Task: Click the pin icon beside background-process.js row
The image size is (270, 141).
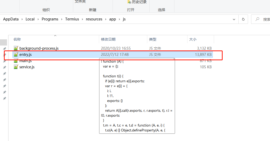Action: pos(5,49)
